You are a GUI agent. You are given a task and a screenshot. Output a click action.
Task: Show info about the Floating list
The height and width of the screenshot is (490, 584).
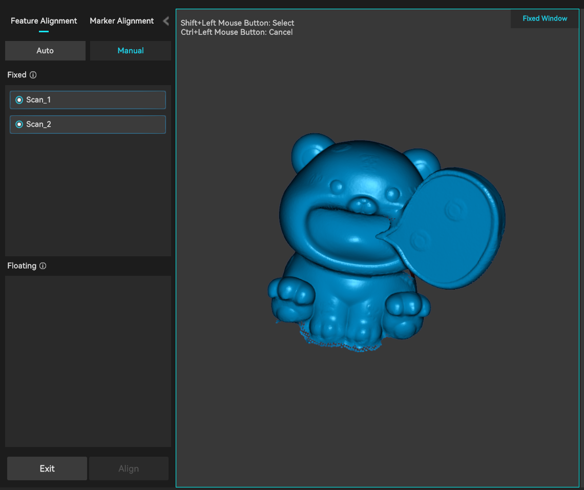(43, 266)
